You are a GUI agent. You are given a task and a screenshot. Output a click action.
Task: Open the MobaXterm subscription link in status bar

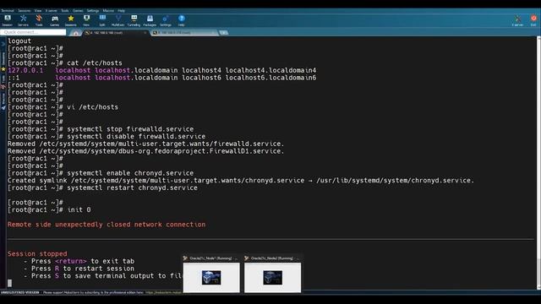coord(163,293)
